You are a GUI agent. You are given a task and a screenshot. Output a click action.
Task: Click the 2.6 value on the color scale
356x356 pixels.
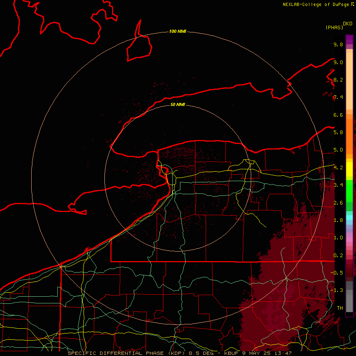pyautogui.click(x=338, y=203)
